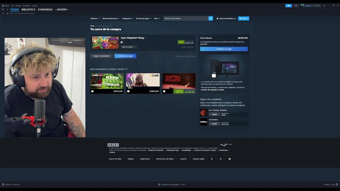Open the Tarjetas regalo footer link
Screen dimensions: 340x191
click(x=198, y=159)
